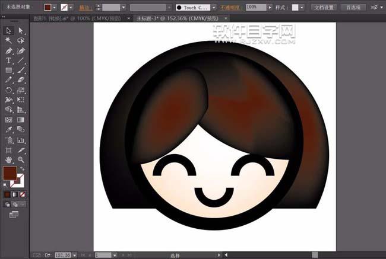Click the 文档设置 button
Screen dimensions: 386x259
coord(324,8)
